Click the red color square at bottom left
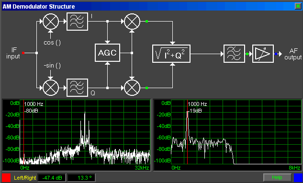Image resolution: width=303 pixels, height=183 pixels. click(6, 178)
